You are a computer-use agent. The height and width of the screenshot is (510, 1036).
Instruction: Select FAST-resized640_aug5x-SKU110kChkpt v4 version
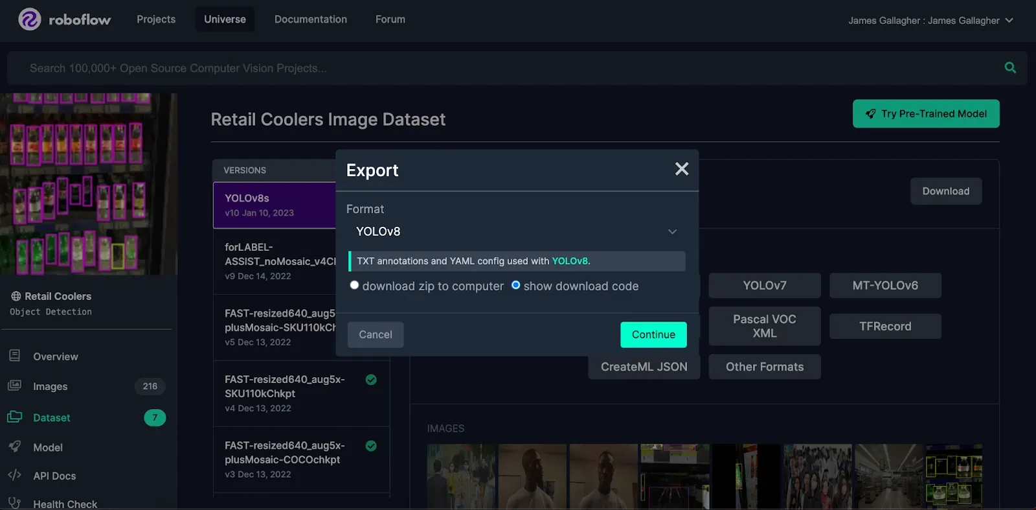point(301,393)
